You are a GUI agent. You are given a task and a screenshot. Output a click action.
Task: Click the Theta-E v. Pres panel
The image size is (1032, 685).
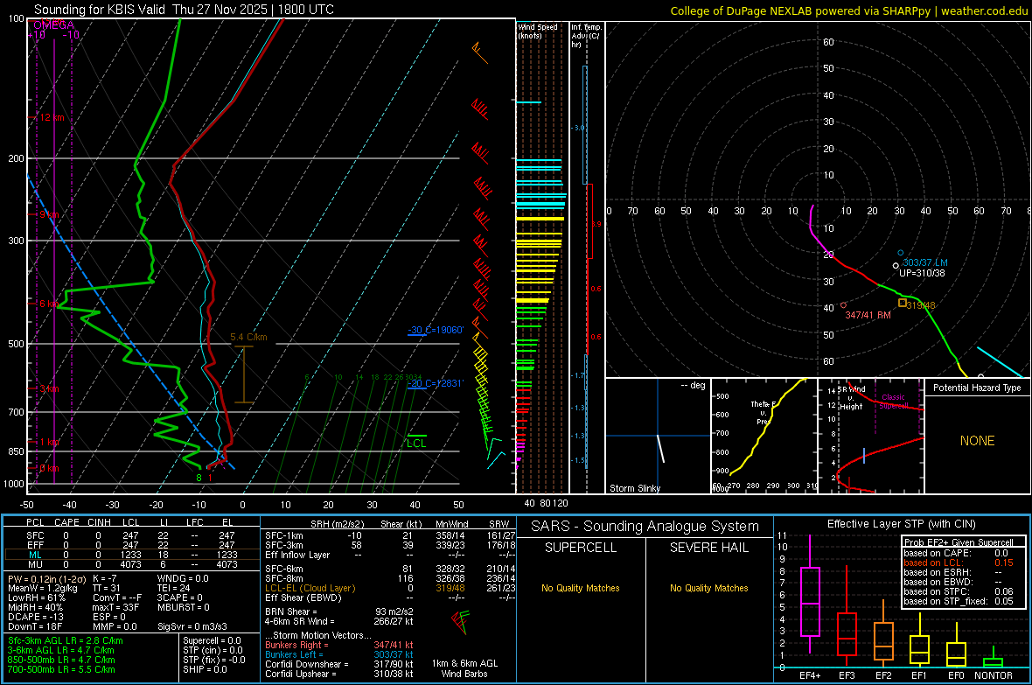[x=764, y=436]
